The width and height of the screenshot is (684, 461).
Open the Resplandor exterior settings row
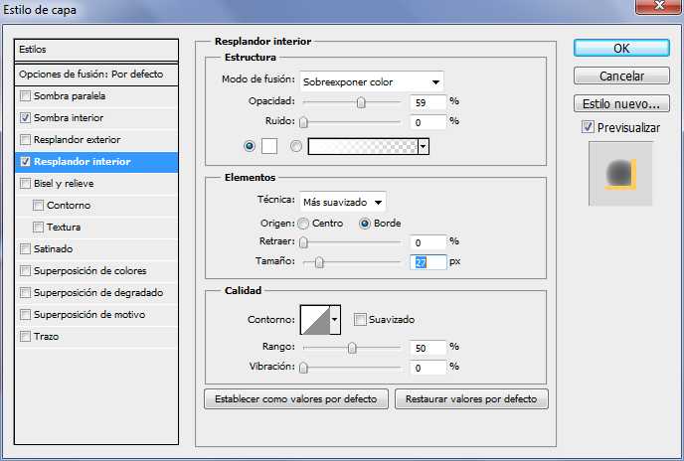pos(96,139)
